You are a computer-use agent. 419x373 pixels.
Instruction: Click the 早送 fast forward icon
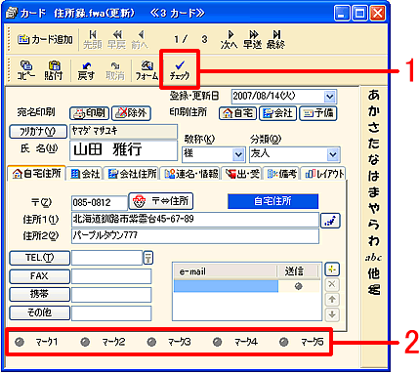coord(252,39)
